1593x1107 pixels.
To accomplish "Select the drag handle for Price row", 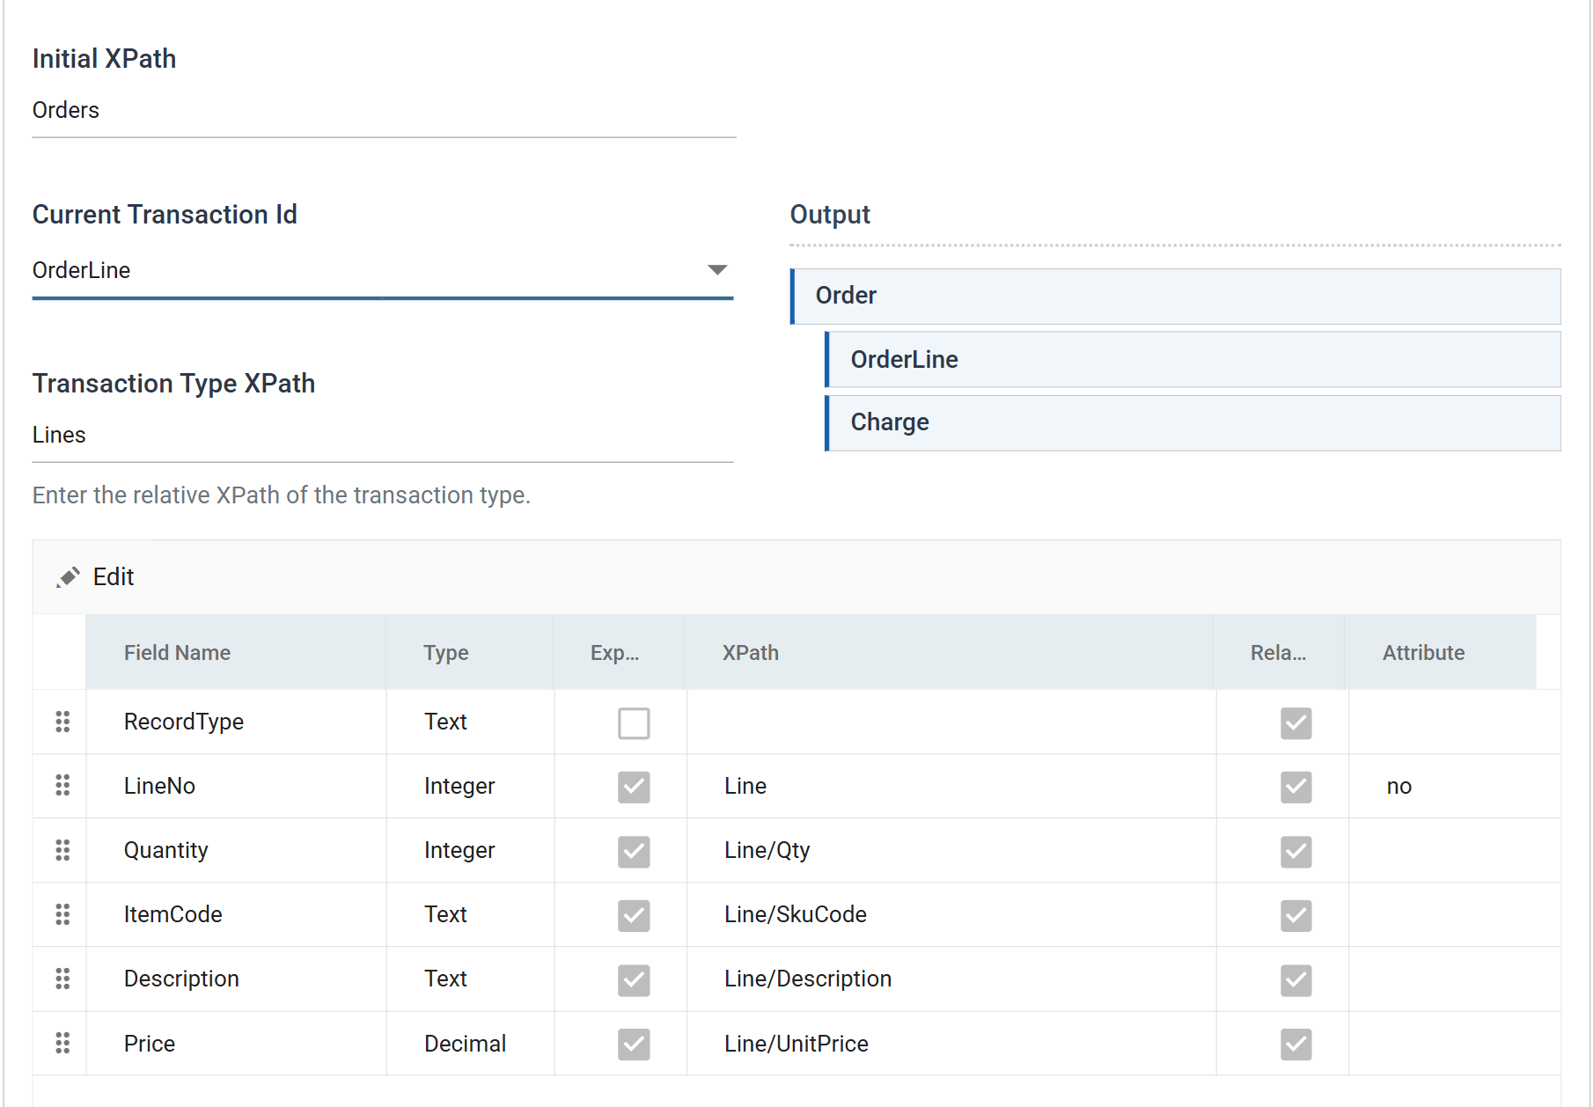I will point(62,1043).
